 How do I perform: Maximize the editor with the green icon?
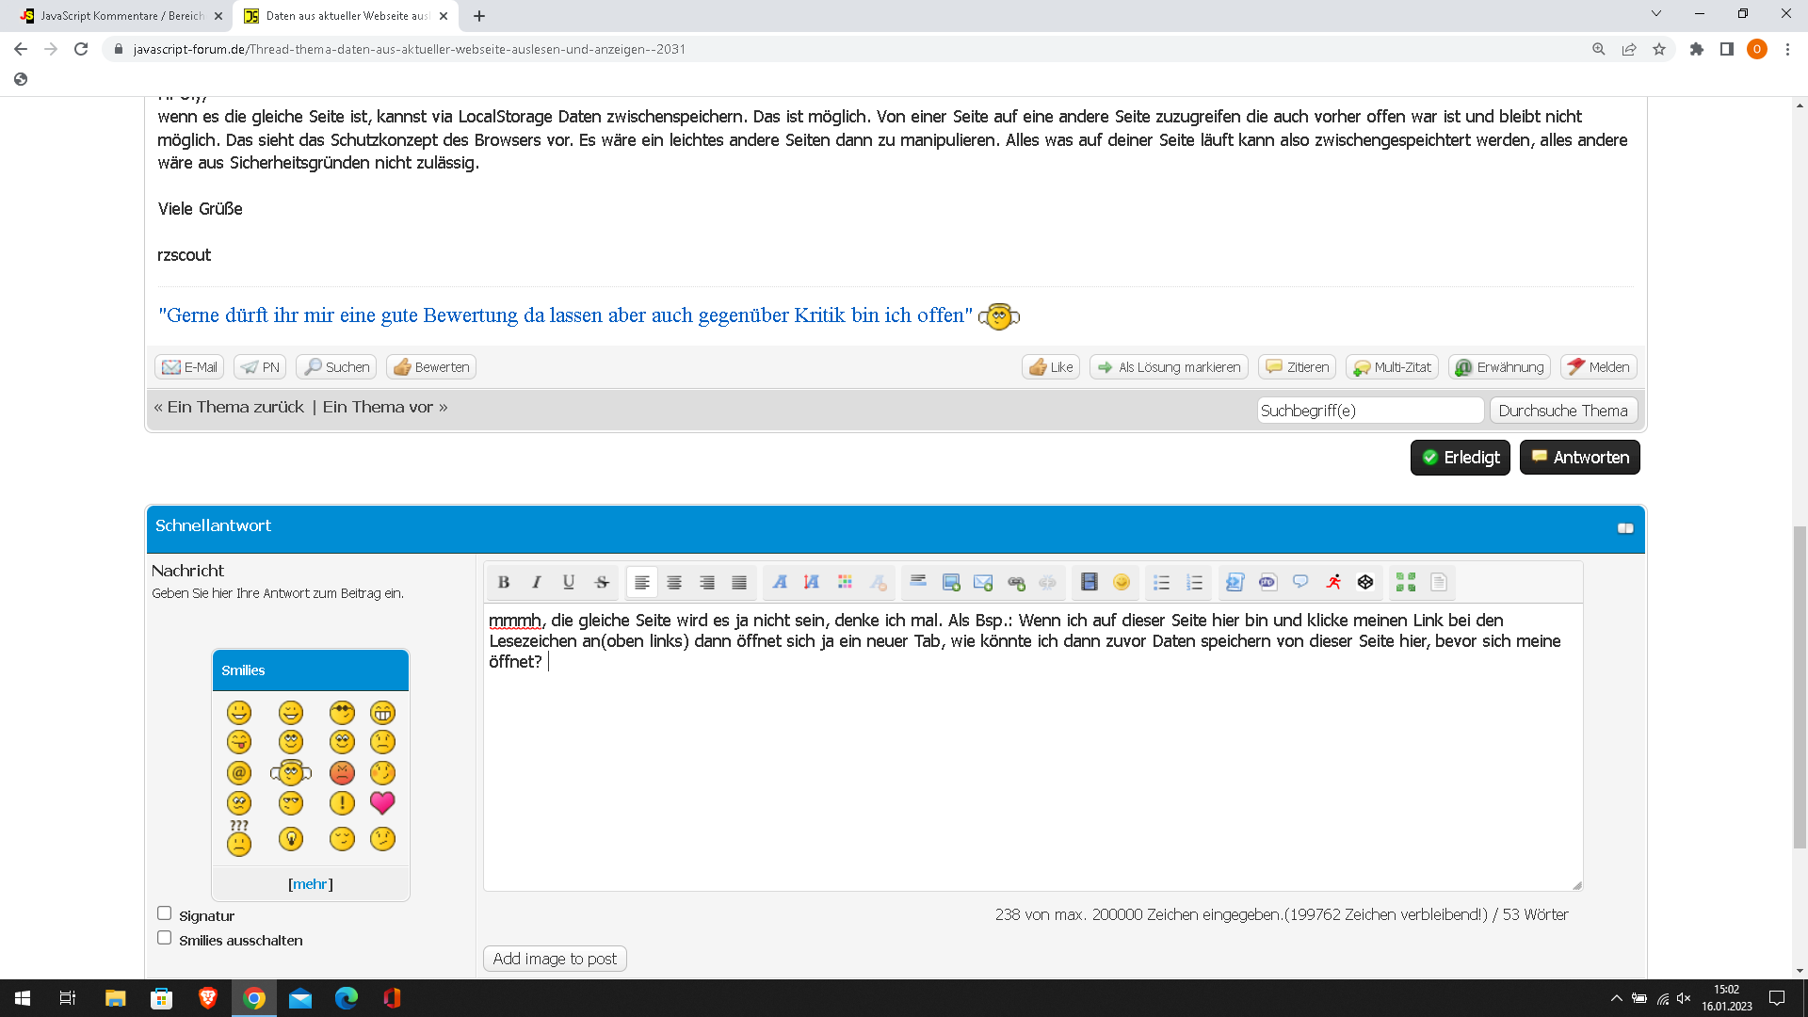(x=1406, y=583)
